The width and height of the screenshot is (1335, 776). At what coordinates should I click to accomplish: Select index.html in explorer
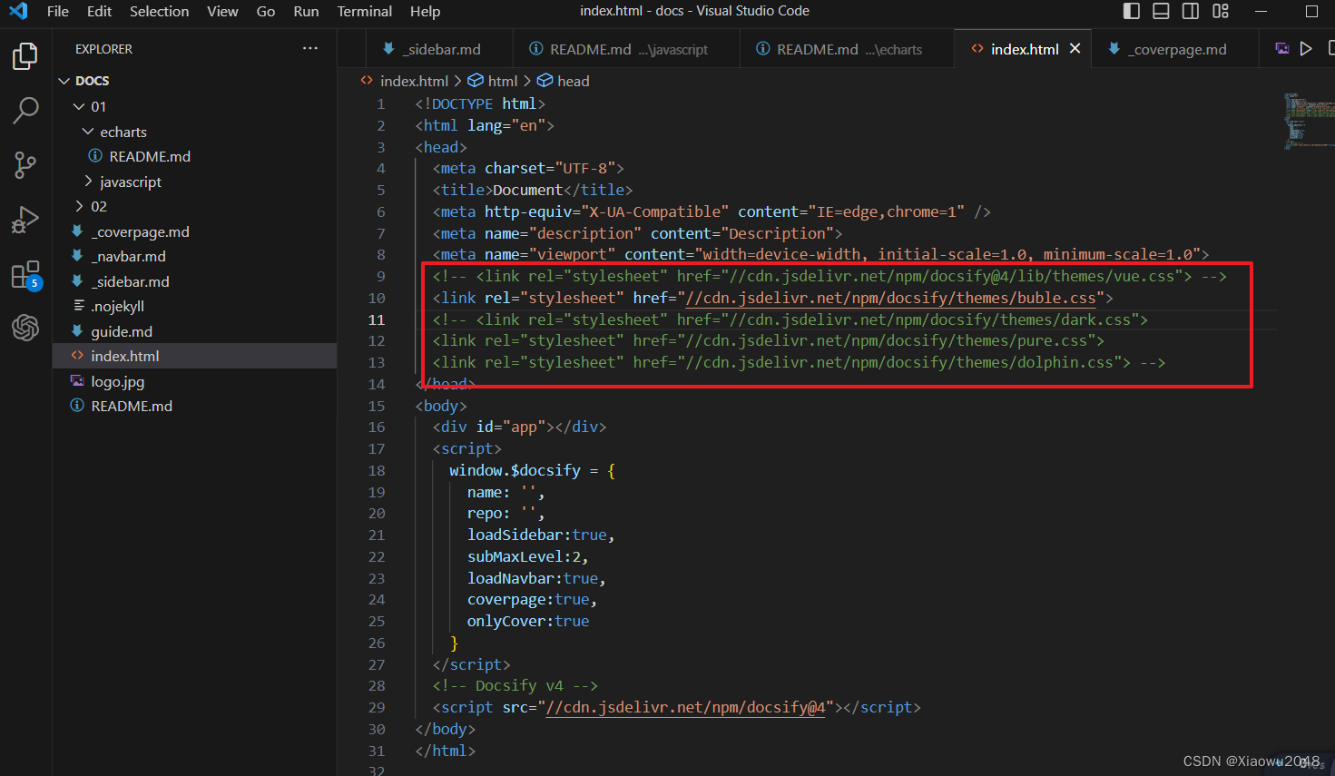[x=194, y=356]
